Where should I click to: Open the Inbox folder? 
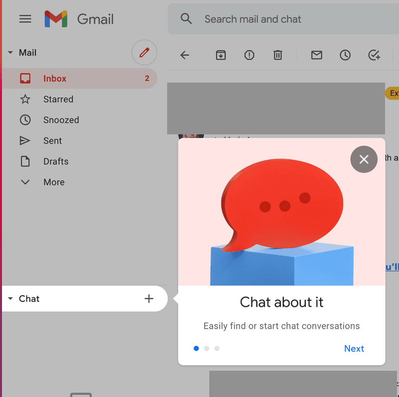coord(55,78)
